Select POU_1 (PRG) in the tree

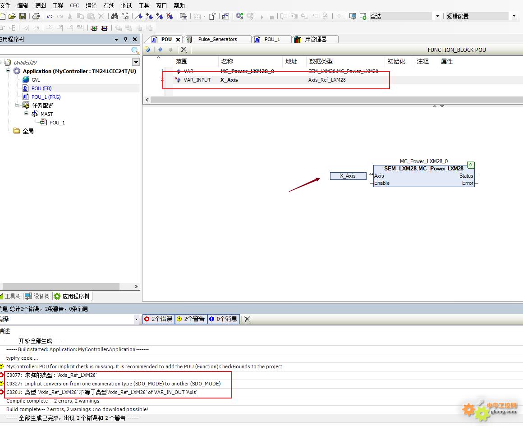click(x=46, y=97)
